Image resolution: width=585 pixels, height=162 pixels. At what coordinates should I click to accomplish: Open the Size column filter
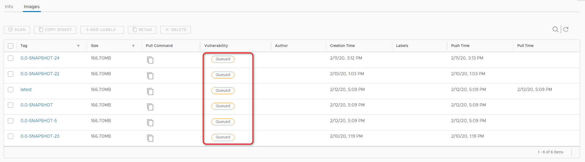[x=133, y=46]
